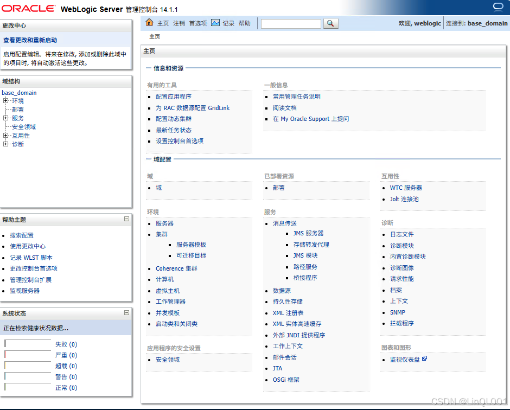Click the oval icon in the banner top-right
This screenshot has width=510, height=410.
tap(497, 5)
